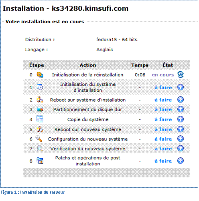Click the Temps column header
This screenshot has width=199, height=201.
[x=140, y=65]
